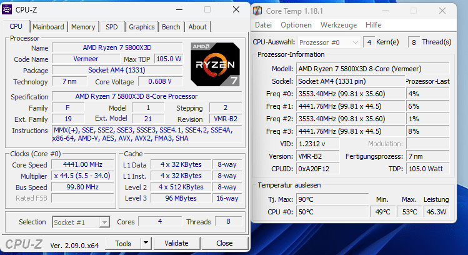Click the Leistung value 46.3W

pyautogui.click(x=436, y=212)
